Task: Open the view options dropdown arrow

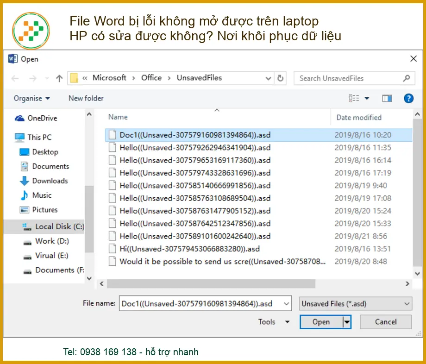Action: (x=367, y=98)
